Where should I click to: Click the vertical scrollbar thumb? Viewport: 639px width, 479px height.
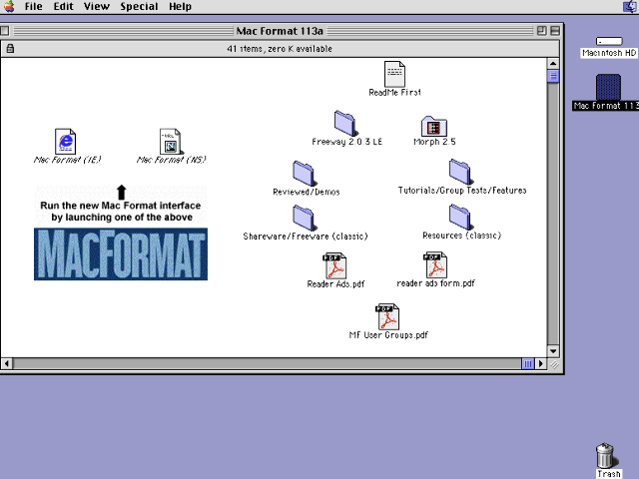(553, 76)
